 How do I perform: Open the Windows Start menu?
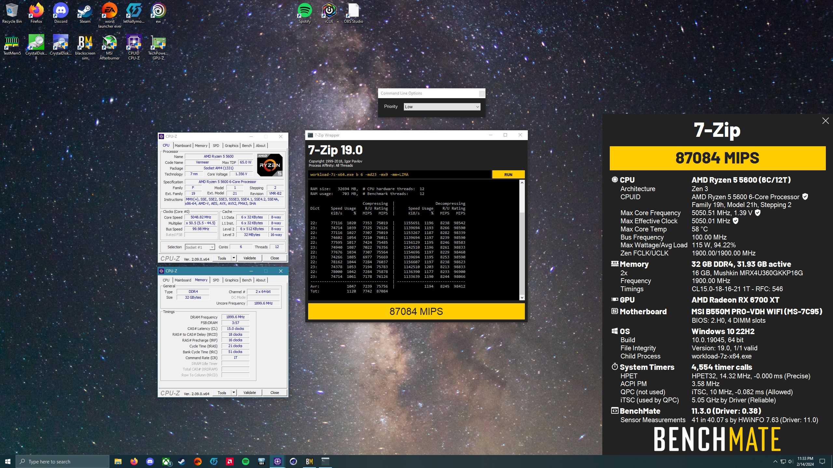[x=8, y=461]
